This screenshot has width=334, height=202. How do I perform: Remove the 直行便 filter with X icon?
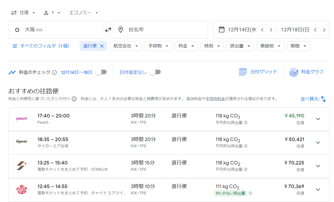tap(102, 46)
